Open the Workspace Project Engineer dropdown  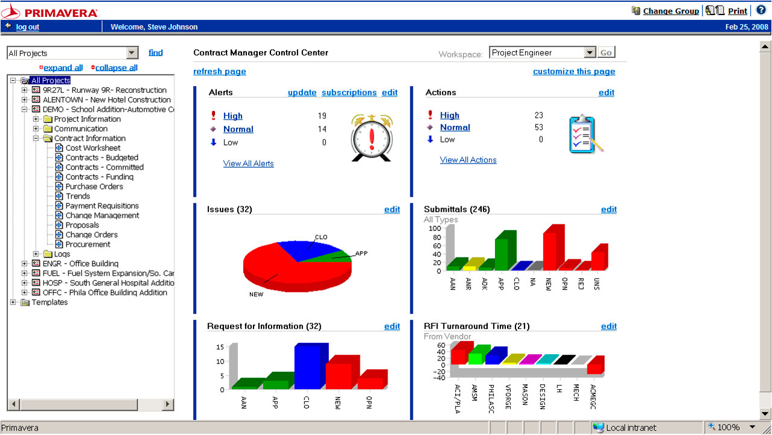point(590,52)
